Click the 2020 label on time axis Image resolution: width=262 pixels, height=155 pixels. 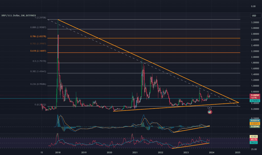click(109, 152)
